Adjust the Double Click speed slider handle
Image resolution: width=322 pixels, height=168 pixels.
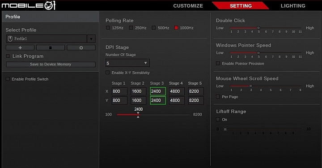click(x=258, y=28)
